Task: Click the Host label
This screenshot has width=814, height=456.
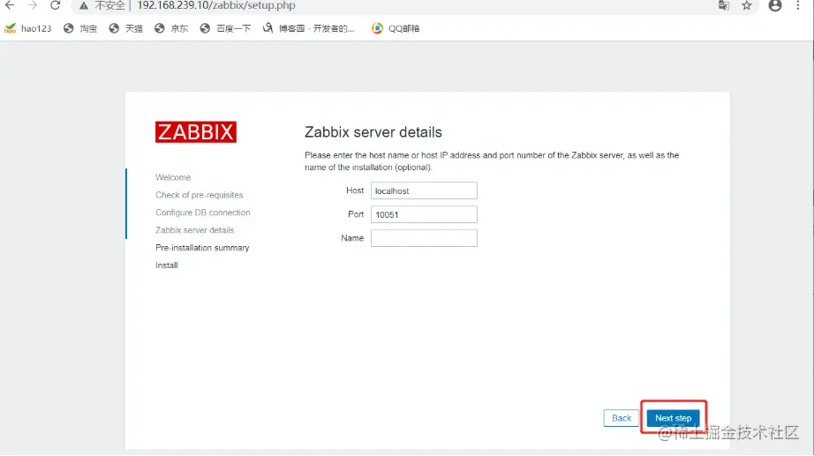Action: [x=355, y=191]
